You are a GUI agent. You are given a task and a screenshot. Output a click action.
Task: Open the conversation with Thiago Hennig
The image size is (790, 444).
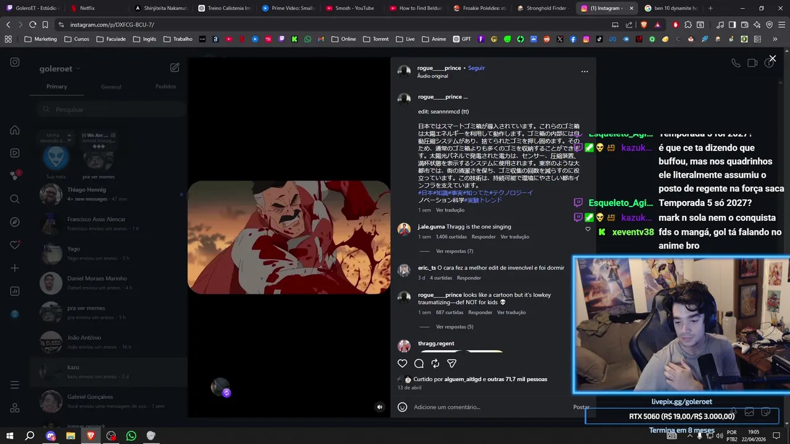109,194
